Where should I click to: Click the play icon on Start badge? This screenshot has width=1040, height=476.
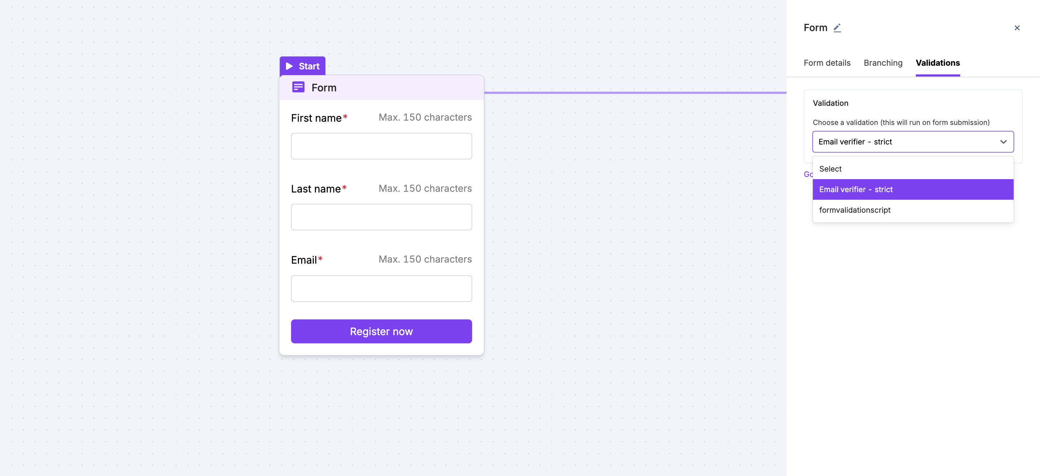(289, 66)
